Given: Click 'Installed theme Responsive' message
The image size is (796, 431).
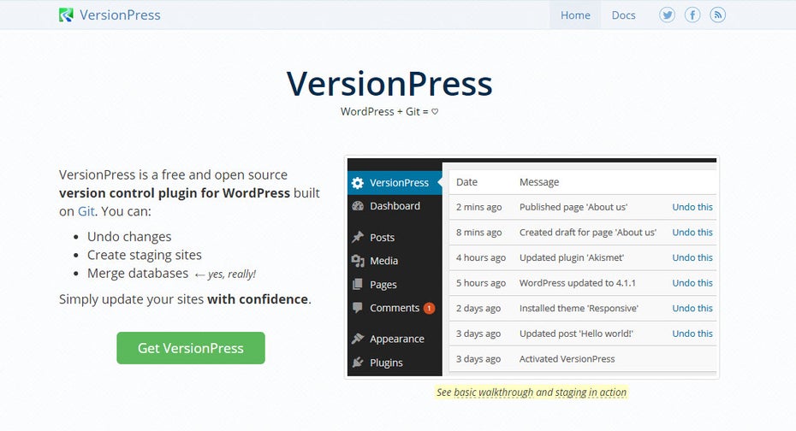Looking at the screenshot, I should (x=579, y=309).
